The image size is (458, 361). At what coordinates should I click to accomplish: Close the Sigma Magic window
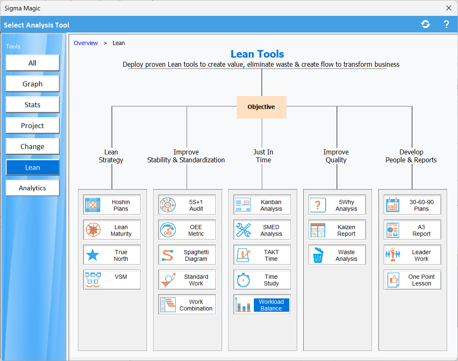pyautogui.click(x=449, y=8)
